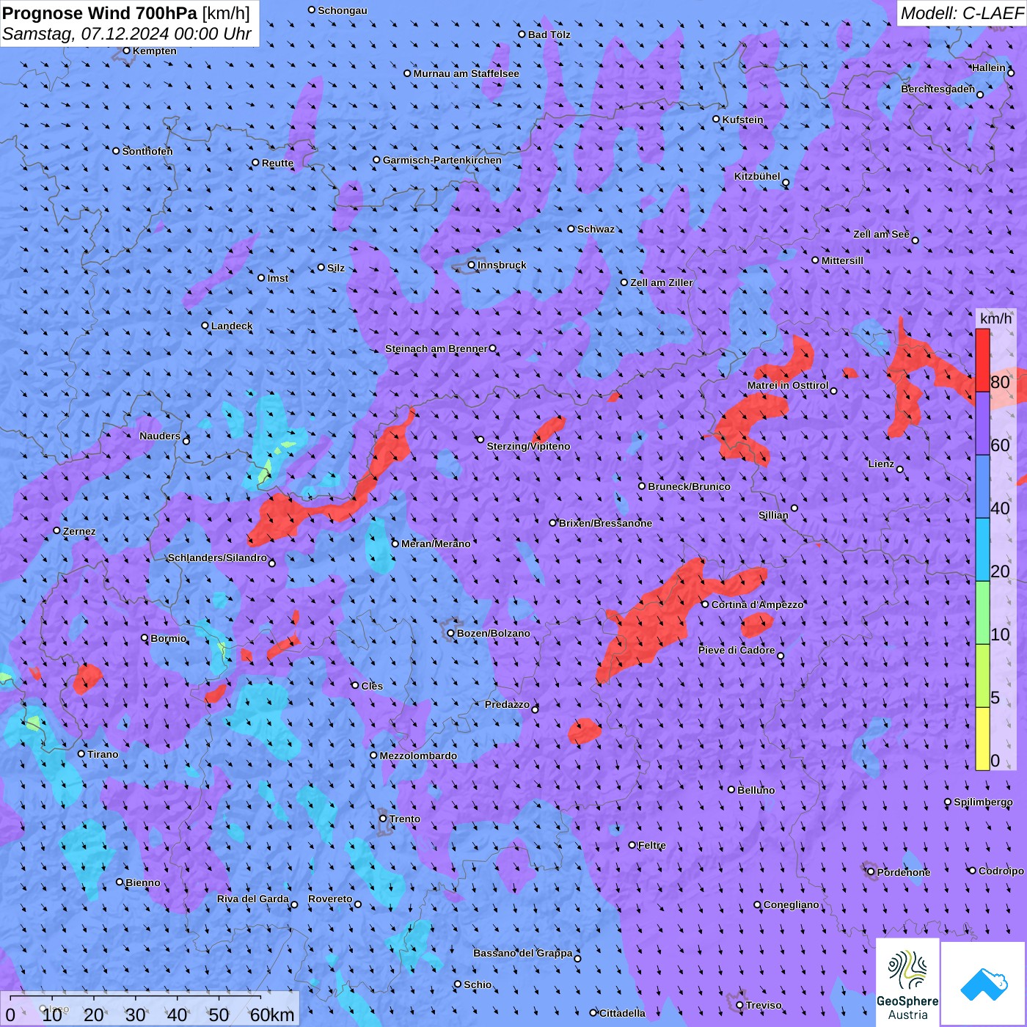Viewport: 1027px width, 1027px height.
Task: Click the Landeck label
Action: pos(232,326)
